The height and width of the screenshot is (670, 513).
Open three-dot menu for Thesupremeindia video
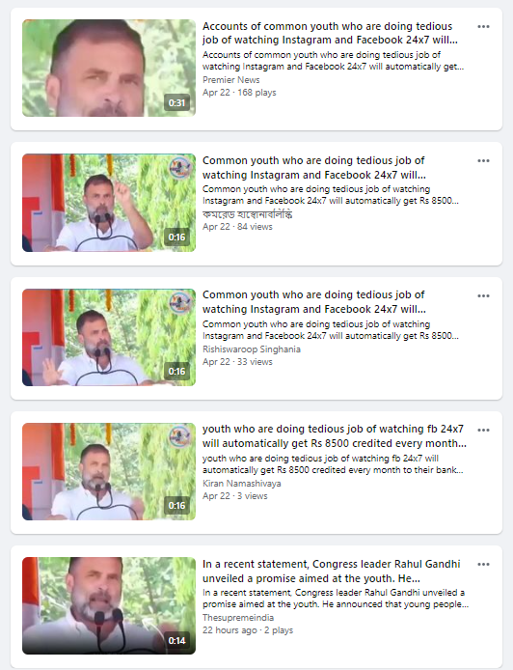tap(483, 564)
